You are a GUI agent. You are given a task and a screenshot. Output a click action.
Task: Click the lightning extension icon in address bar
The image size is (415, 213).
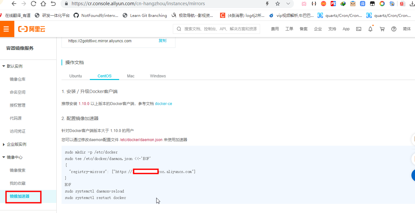[x=267, y=4]
